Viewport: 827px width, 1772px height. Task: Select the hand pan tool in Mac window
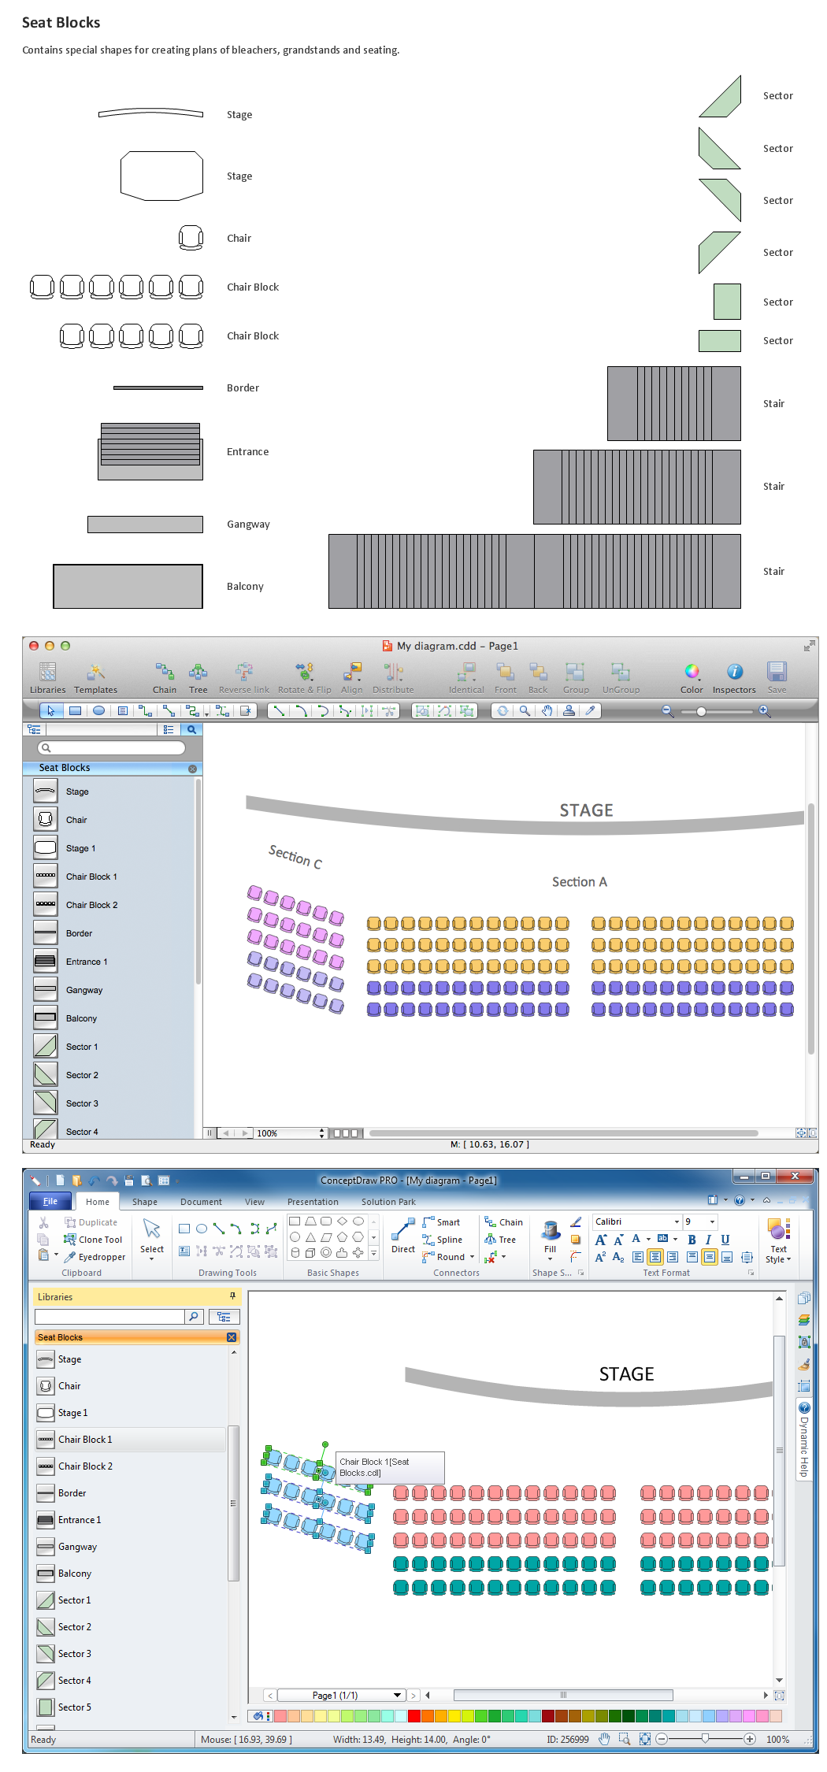click(547, 710)
